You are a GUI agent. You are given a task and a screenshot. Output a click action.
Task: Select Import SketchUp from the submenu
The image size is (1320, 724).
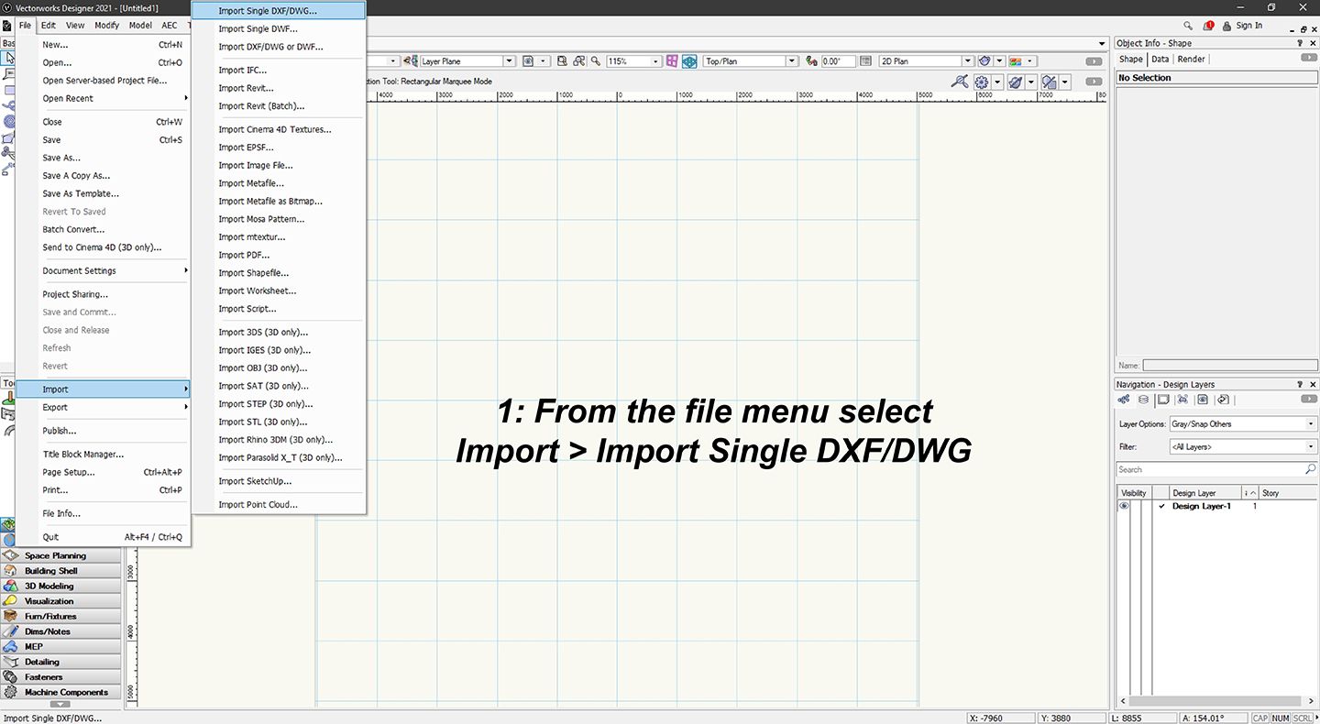[279, 481]
